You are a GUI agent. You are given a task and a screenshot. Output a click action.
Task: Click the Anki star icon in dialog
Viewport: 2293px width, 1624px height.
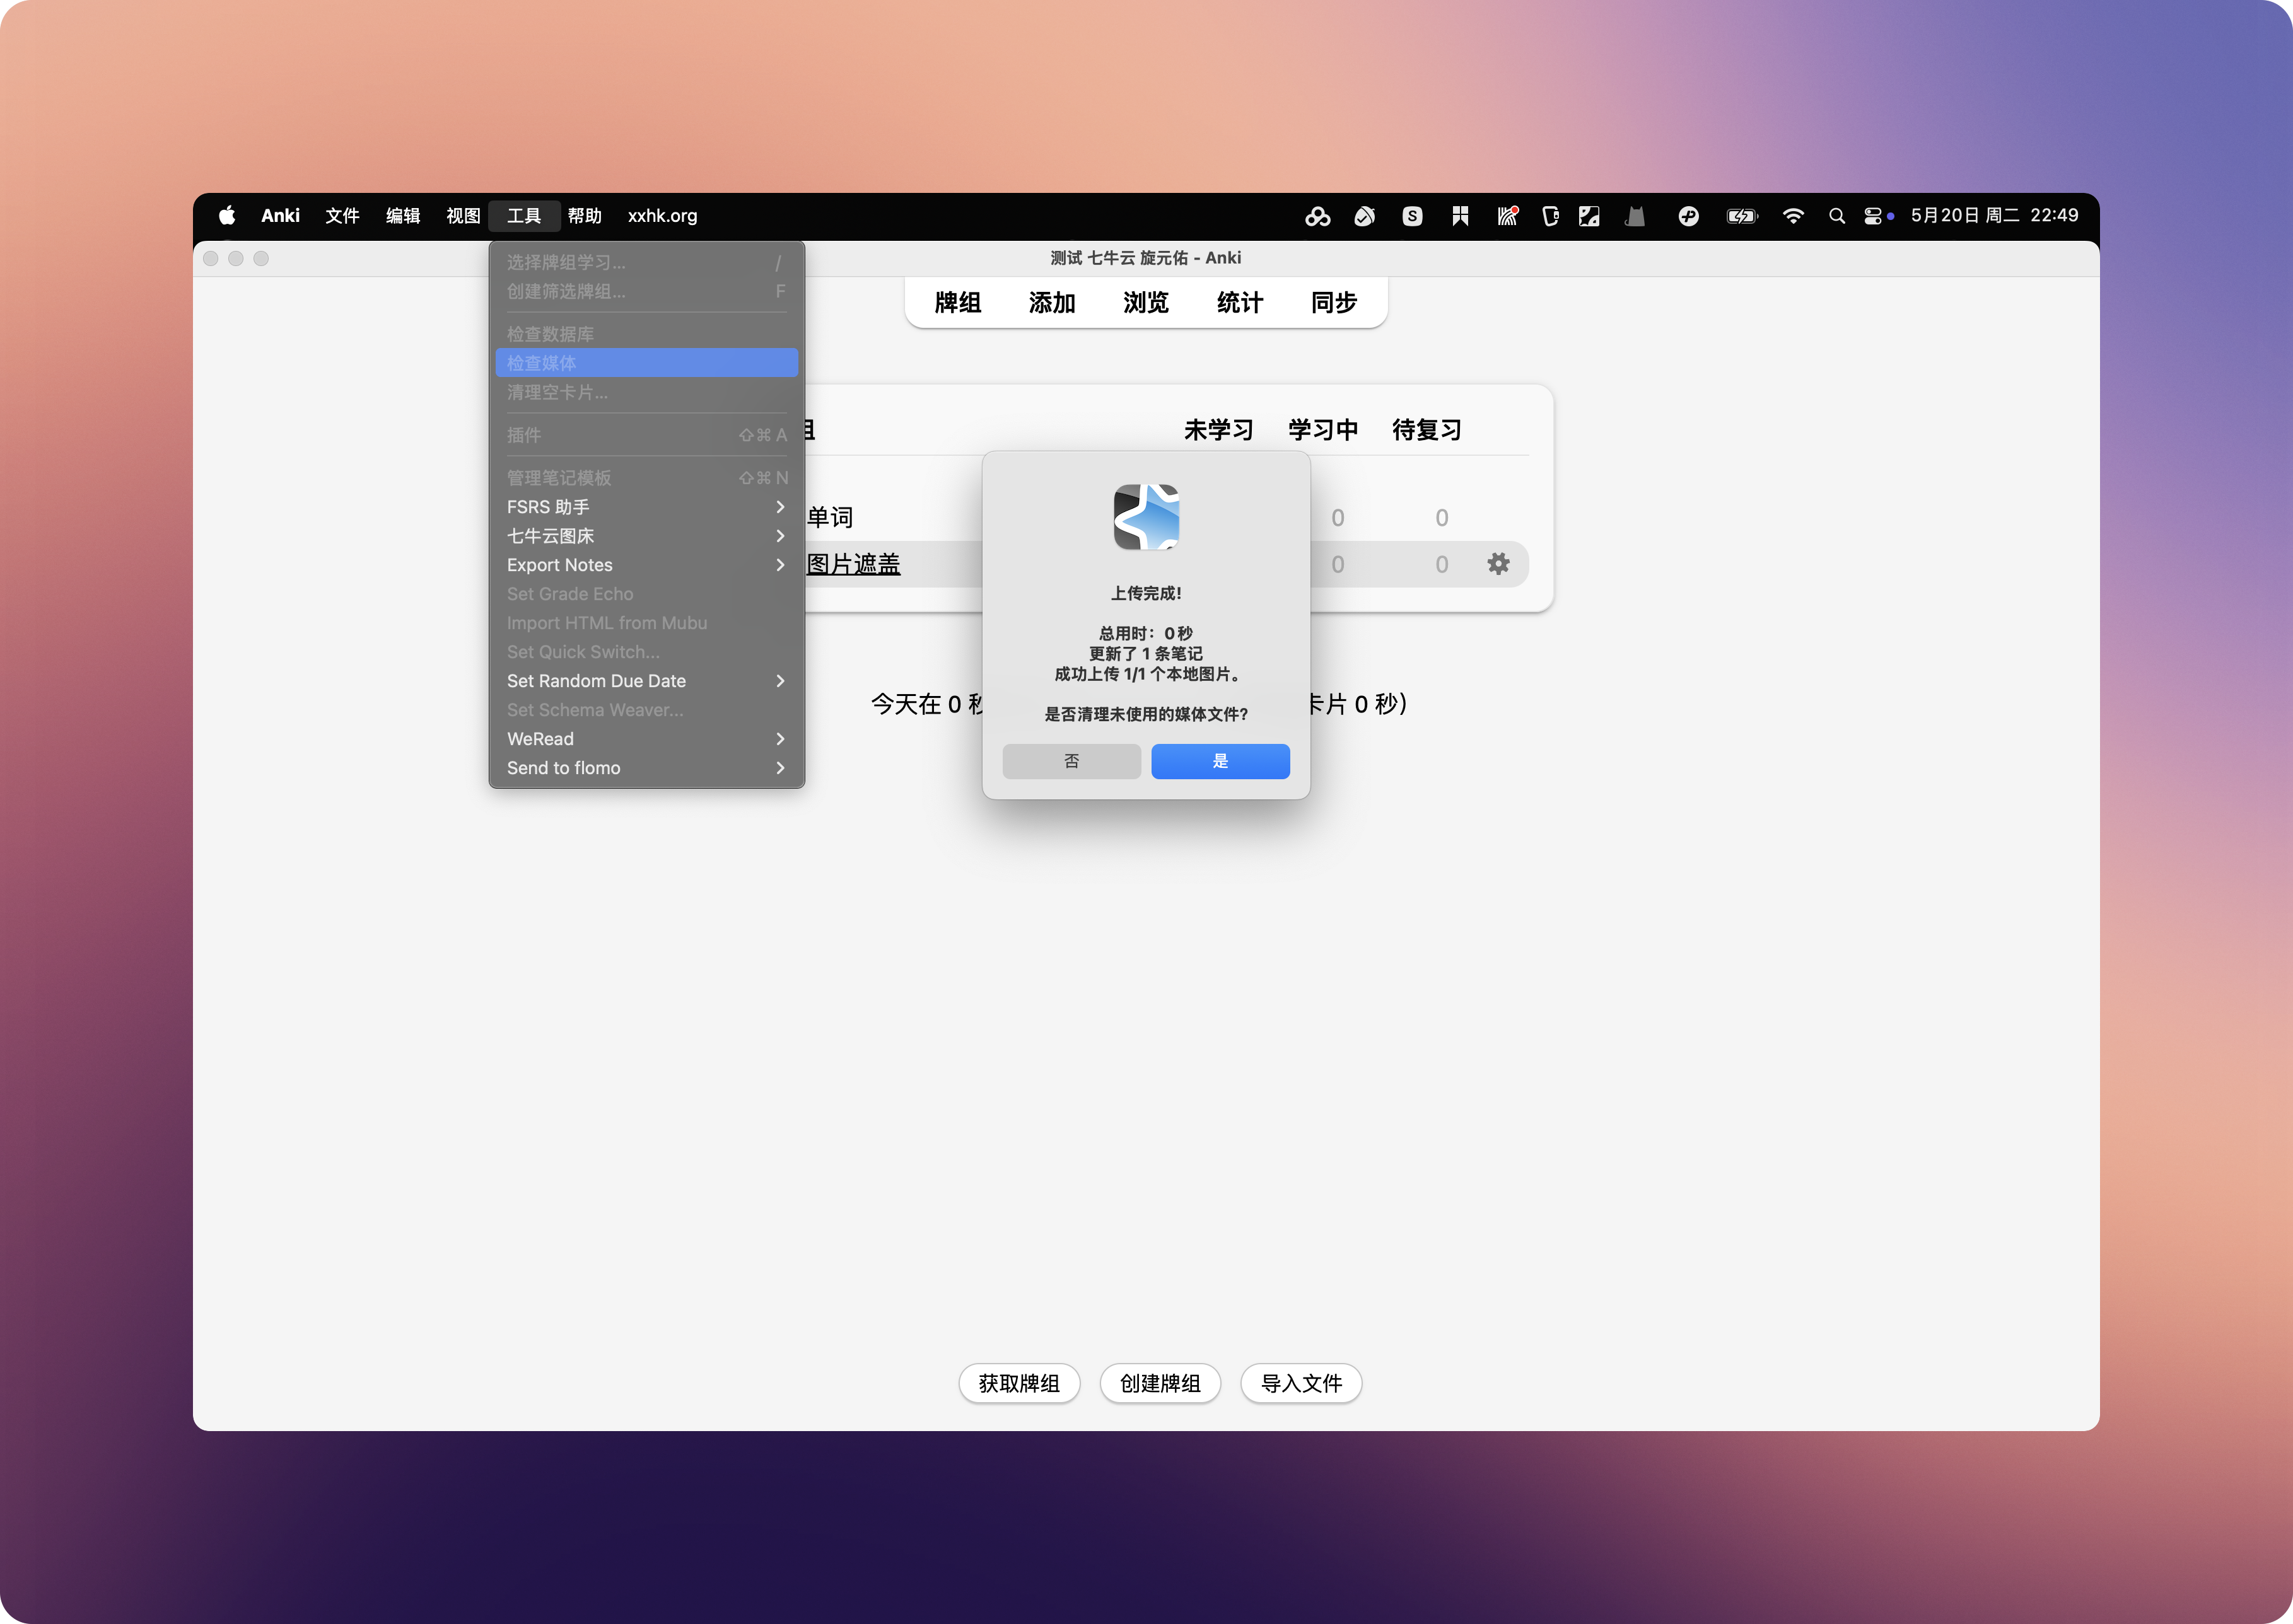(1146, 517)
